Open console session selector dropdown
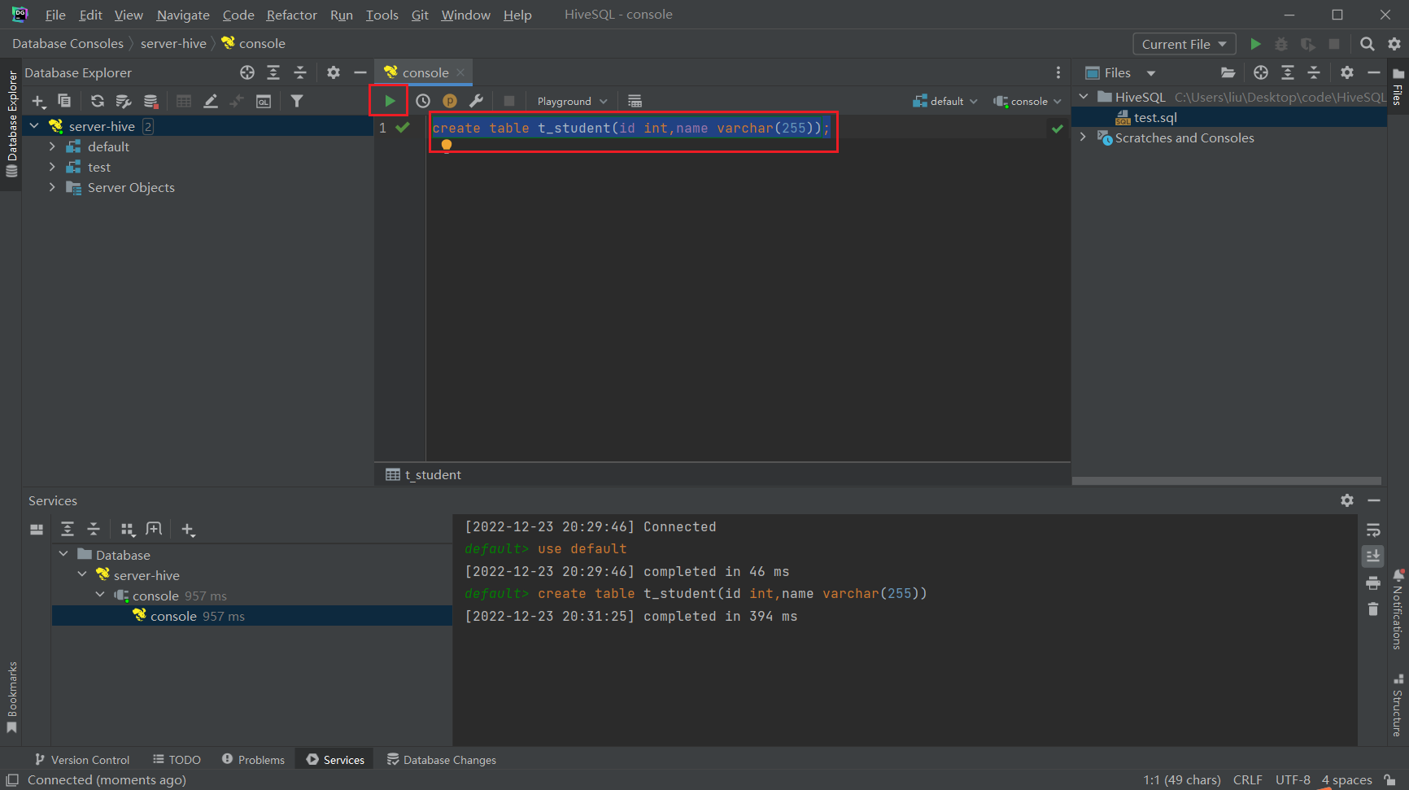 click(x=1027, y=101)
